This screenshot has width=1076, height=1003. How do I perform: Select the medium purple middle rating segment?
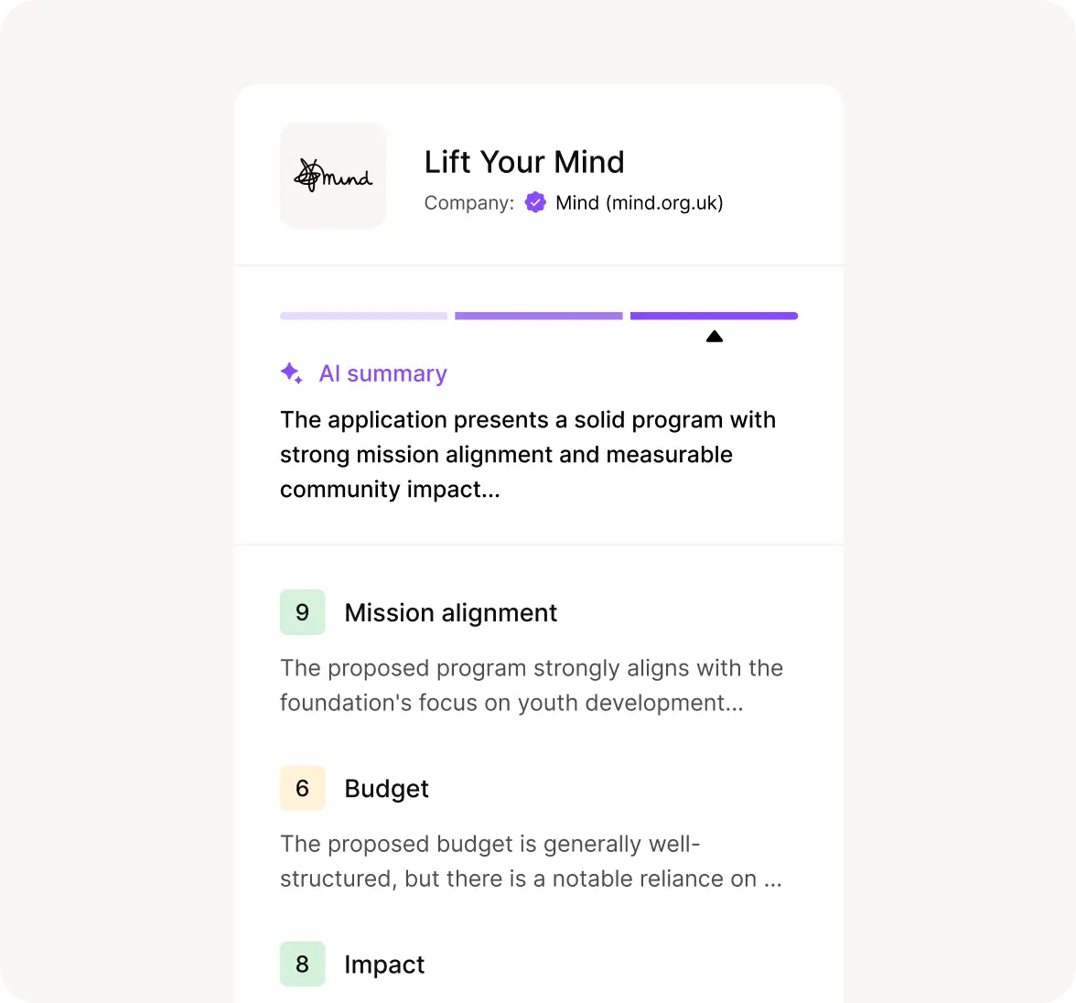click(539, 316)
